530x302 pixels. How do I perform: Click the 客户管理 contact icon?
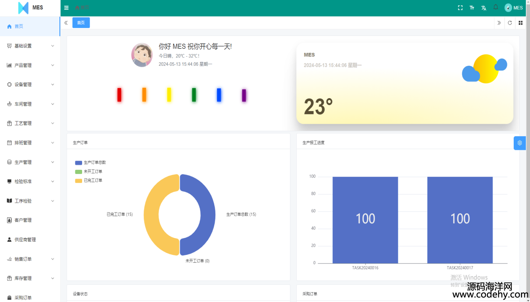point(9,220)
